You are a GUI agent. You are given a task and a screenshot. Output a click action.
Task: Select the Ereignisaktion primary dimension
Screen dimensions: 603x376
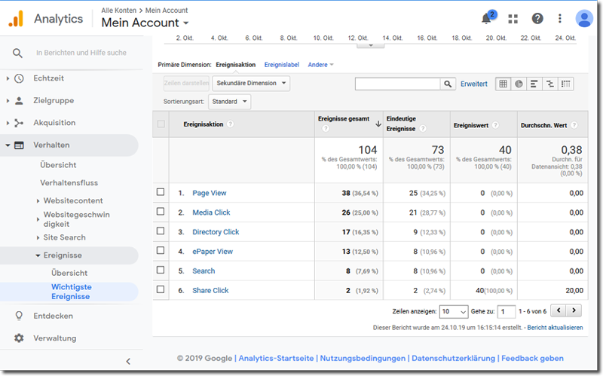coord(236,65)
